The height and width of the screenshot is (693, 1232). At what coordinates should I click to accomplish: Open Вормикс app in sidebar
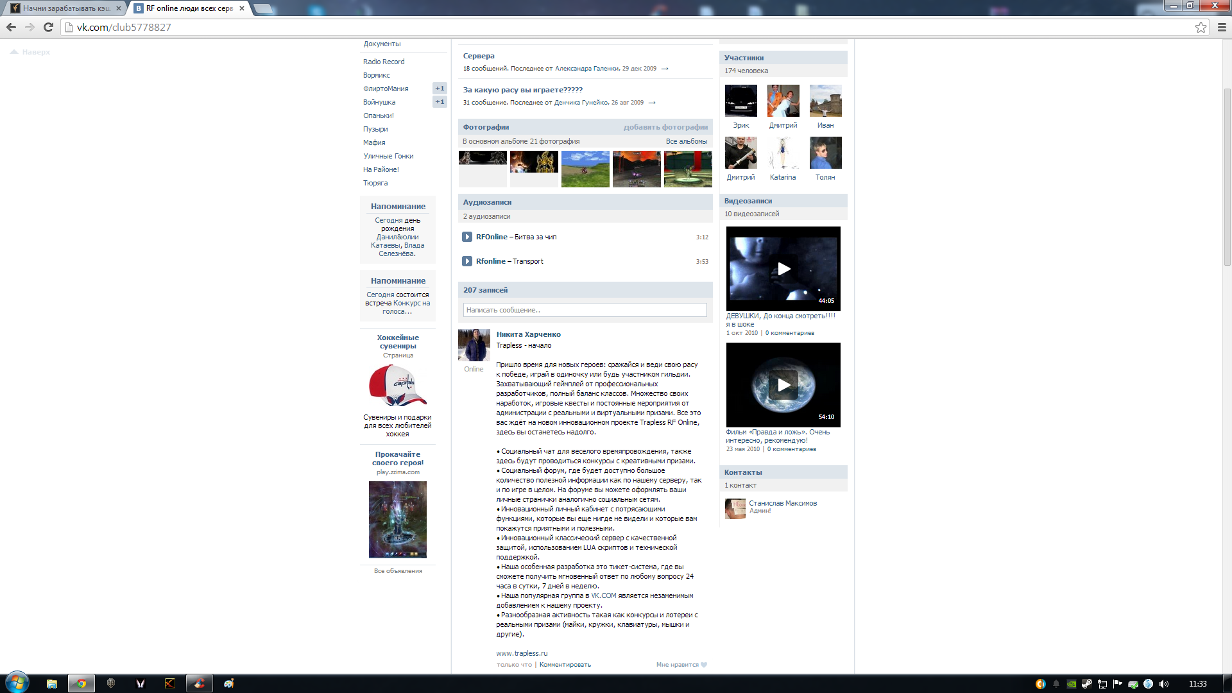[377, 75]
